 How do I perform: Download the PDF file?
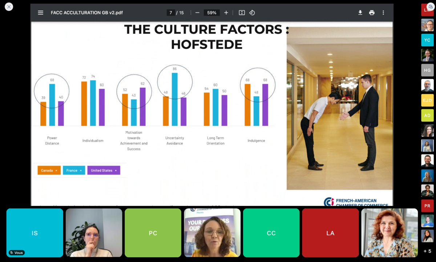(360, 13)
